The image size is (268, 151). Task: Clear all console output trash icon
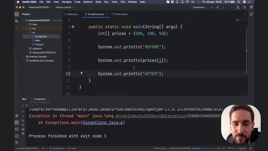pyautogui.click(x=23, y=133)
